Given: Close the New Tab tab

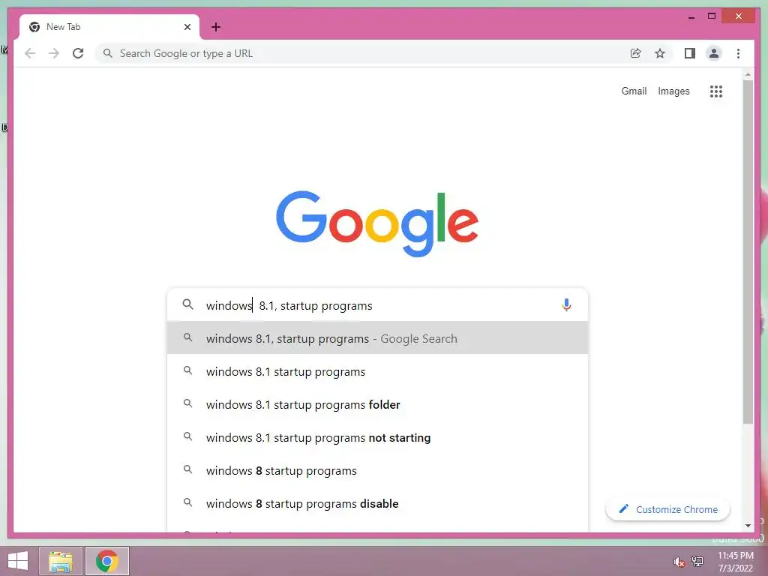Looking at the screenshot, I should click(x=187, y=27).
